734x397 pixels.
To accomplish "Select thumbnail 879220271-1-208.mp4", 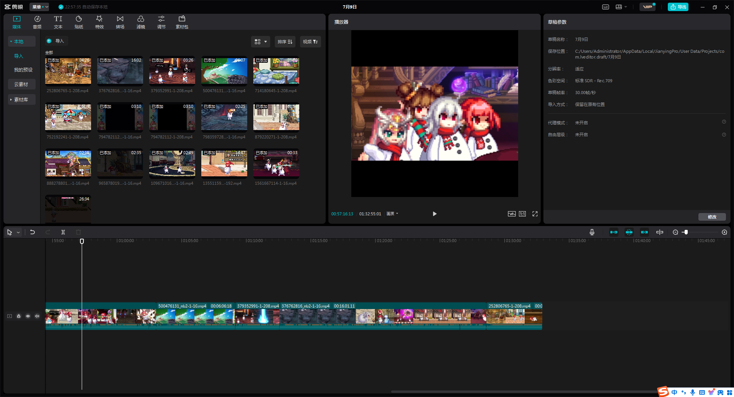I will coord(276,117).
